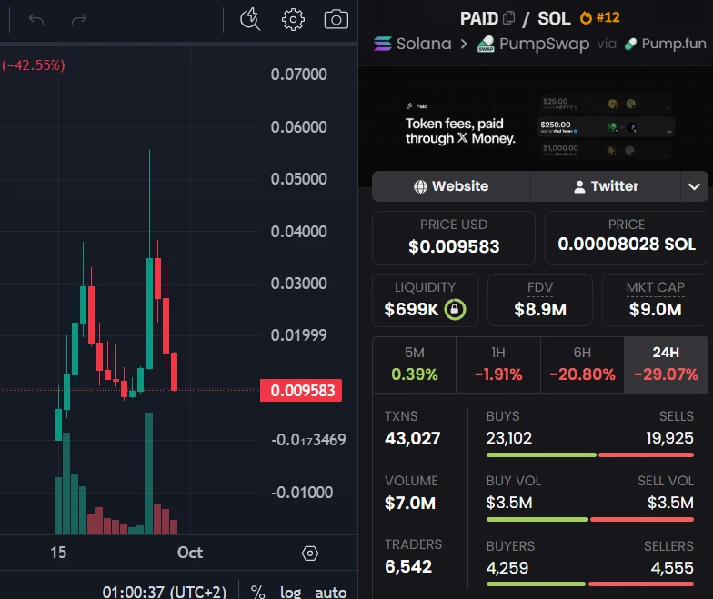Open the quick search lightning icon
The height and width of the screenshot is (599, 713).
click(250, 19)
